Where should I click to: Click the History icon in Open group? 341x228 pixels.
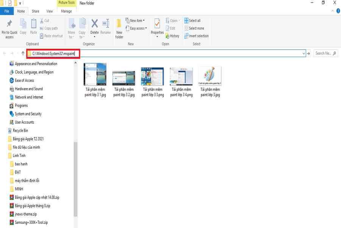[172, 36]
